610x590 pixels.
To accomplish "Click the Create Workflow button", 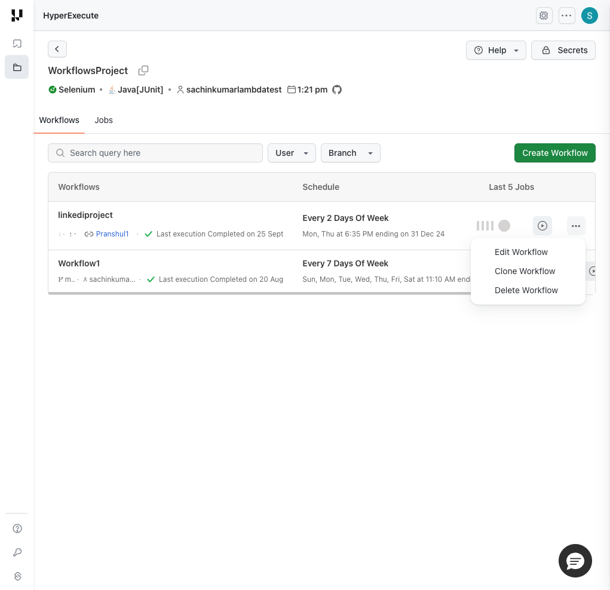I will pos(555,153).
